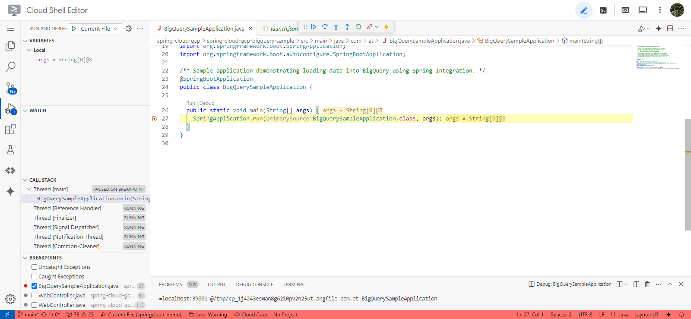Kill the terminal with the trash icon
This screenshot has height=319, width=691.
click(647, 284)
